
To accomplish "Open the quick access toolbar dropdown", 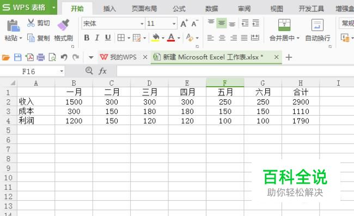I will point(91,57).
